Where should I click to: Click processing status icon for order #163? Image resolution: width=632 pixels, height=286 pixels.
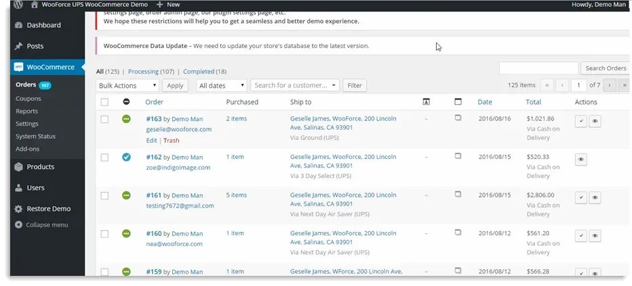[126, 119]
